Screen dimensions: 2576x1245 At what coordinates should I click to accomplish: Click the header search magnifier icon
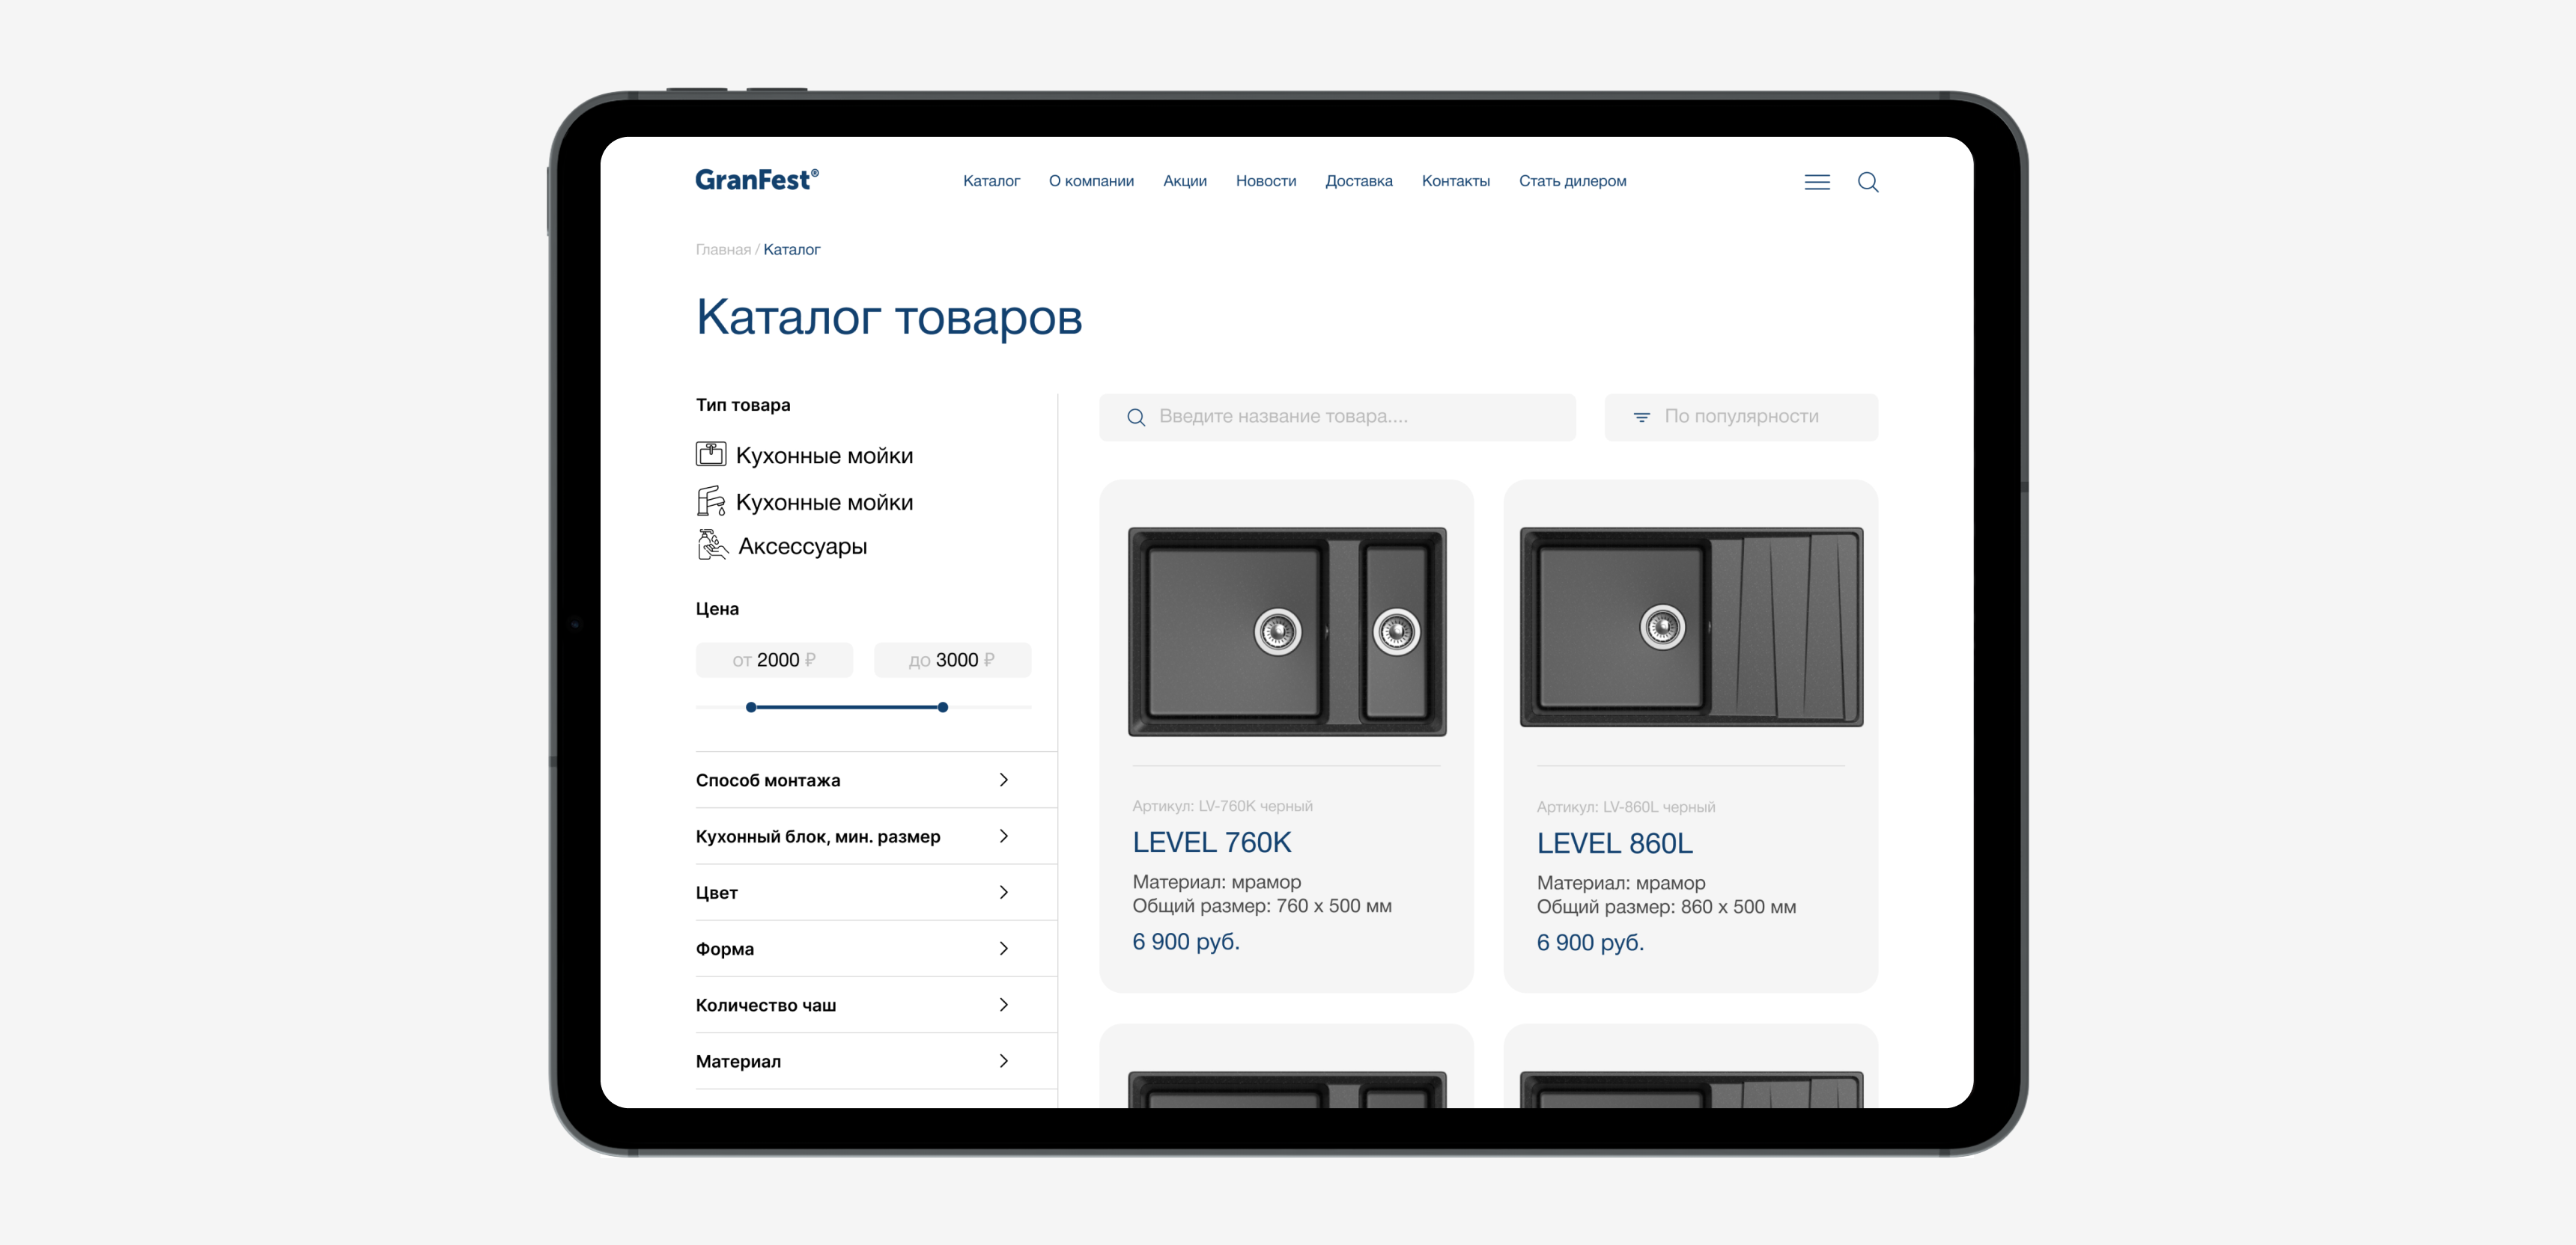coord(1867,182)
